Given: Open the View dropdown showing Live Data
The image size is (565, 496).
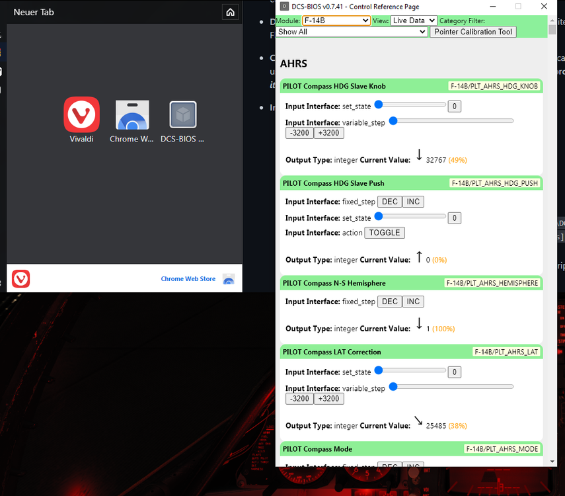Looking at the screenshot, I should 414,21.
